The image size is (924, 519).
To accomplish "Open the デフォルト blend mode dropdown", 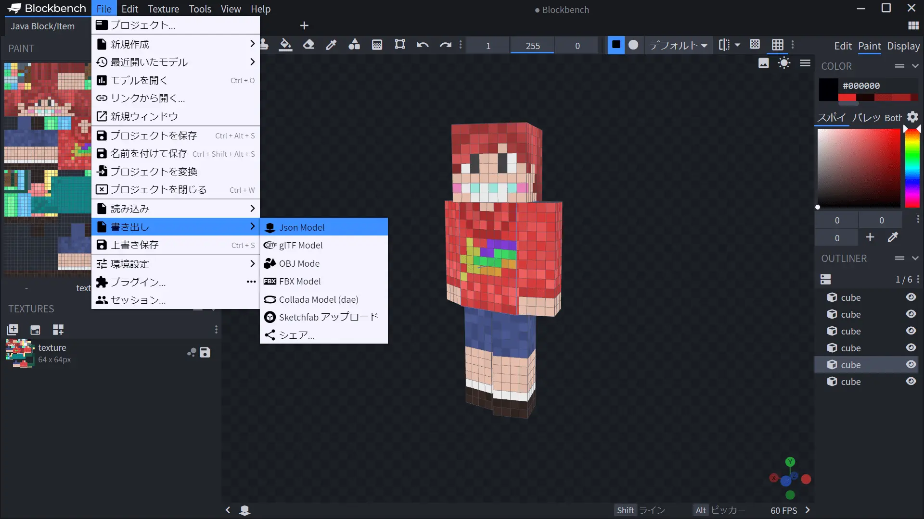I will pyautogui.click(x=678, y=45).
